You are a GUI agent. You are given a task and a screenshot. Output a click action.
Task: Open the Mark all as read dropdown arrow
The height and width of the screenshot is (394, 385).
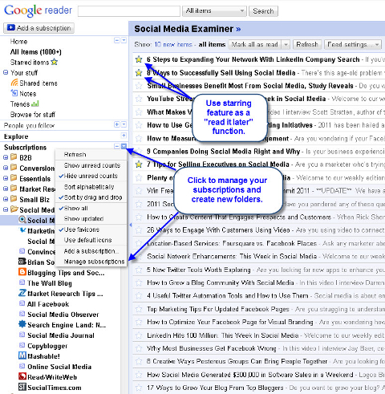coord(286,44)
